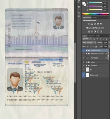Hide the Background layer
Viewport: 110px width, 119px height.
pyautogui.click(x=83, y=75)
